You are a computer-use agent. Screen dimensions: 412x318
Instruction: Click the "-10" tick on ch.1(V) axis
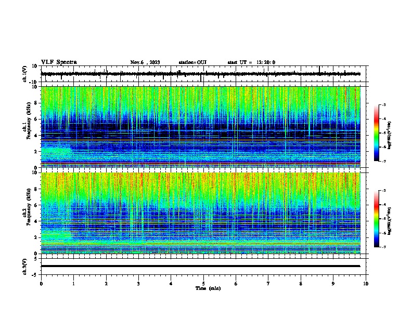tap(33, 82)
